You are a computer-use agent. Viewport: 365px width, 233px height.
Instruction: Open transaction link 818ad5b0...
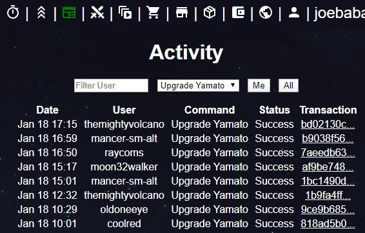[328, 224]
